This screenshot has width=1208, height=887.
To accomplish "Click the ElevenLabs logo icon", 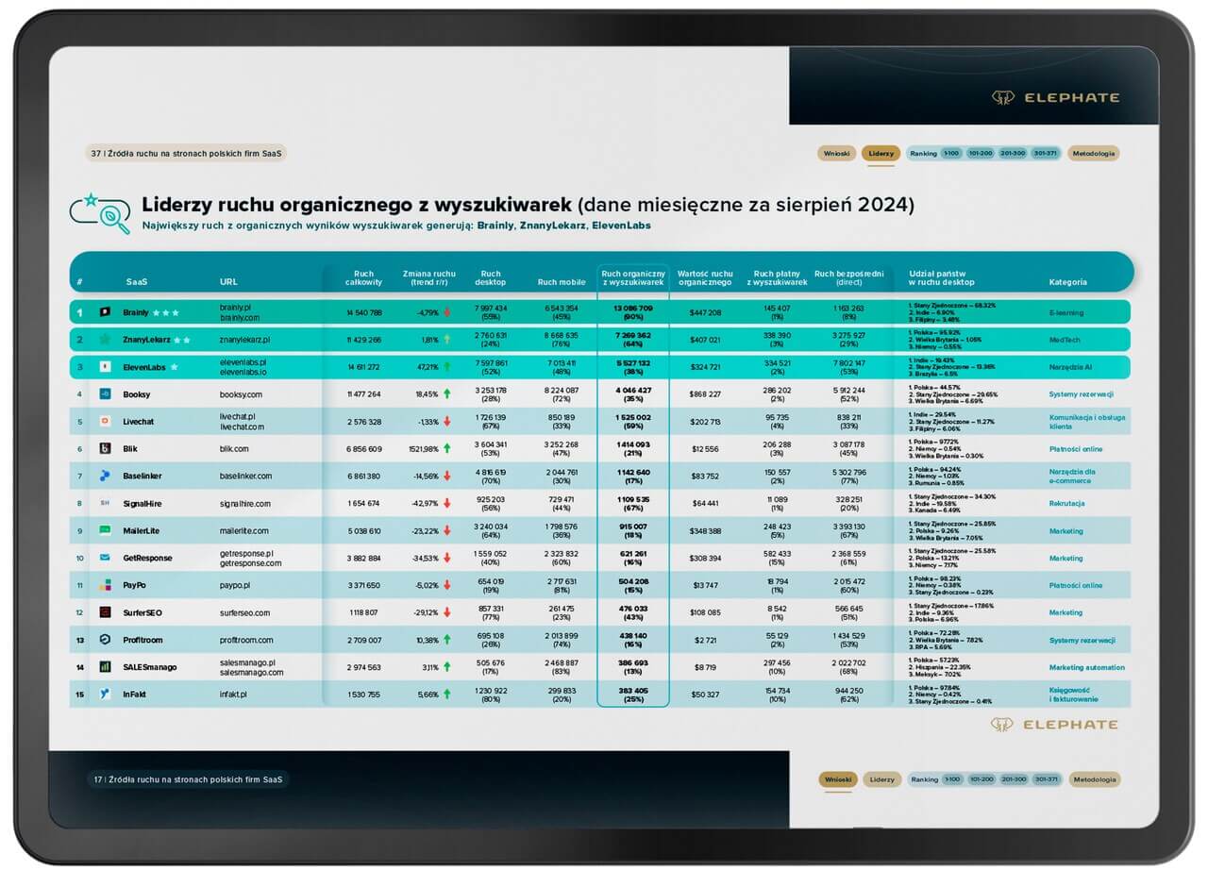I will [x=106, y=367].
